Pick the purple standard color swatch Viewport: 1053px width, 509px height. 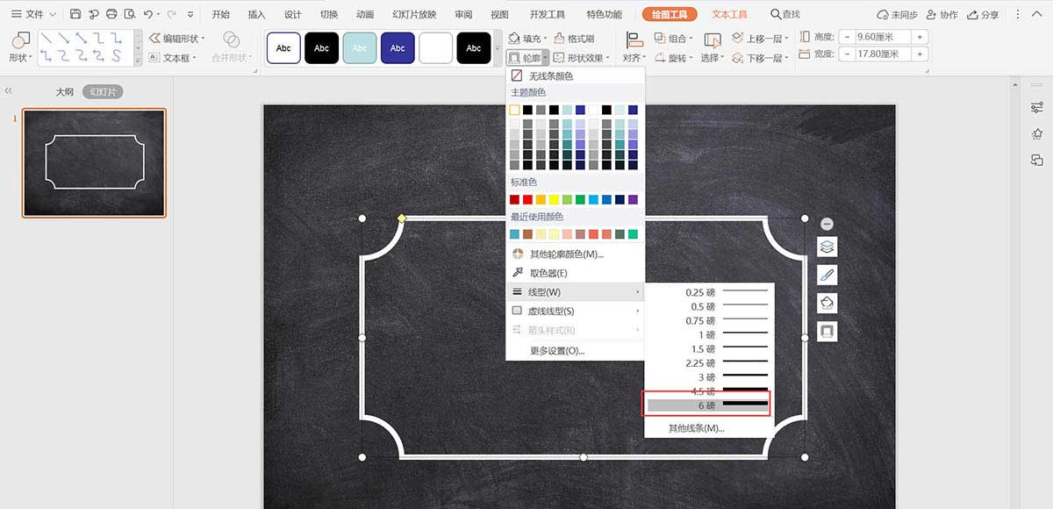pos(633,199)
